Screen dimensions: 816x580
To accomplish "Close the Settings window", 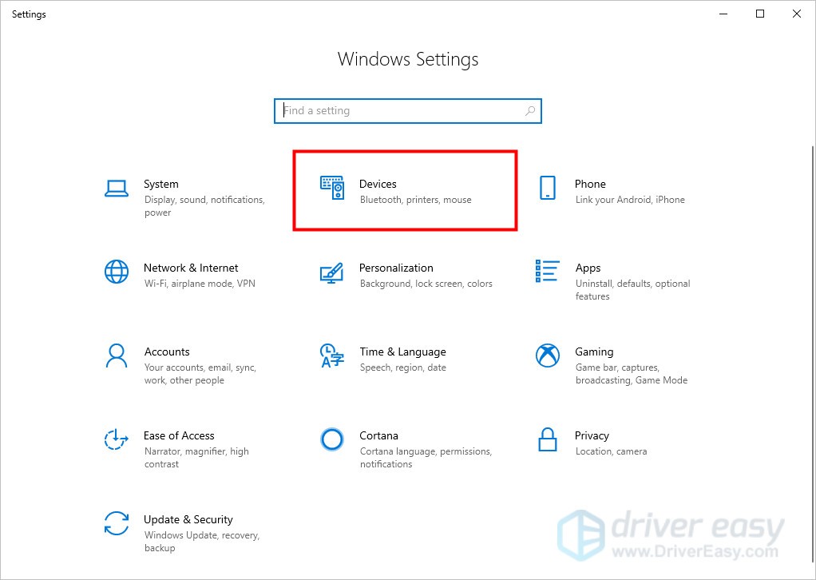I will (796, 14).
